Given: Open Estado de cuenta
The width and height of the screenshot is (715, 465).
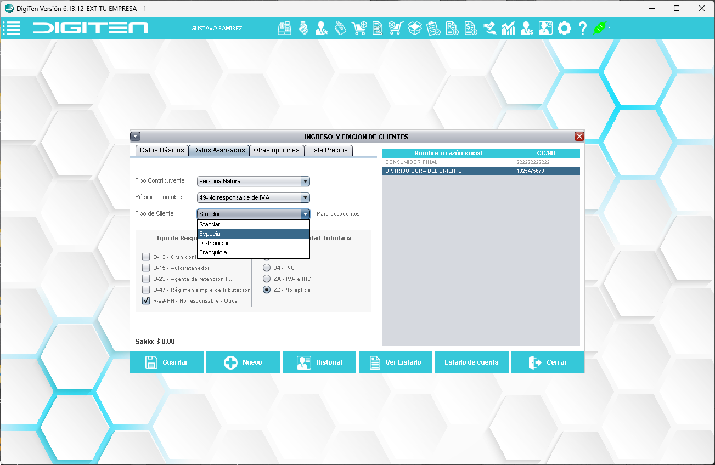Looking at the screenshot, I should click(472, 362).
